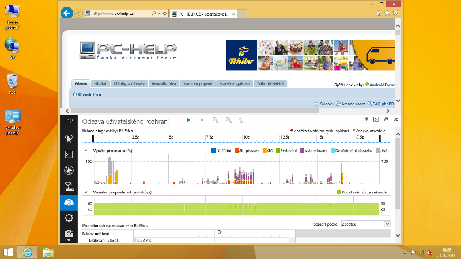Open the Seřadit podle dropdown

365,223
